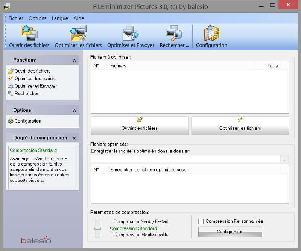Click the Compression Standard label beside slider
Screen dimensions: 301x251
pos(134,228)
